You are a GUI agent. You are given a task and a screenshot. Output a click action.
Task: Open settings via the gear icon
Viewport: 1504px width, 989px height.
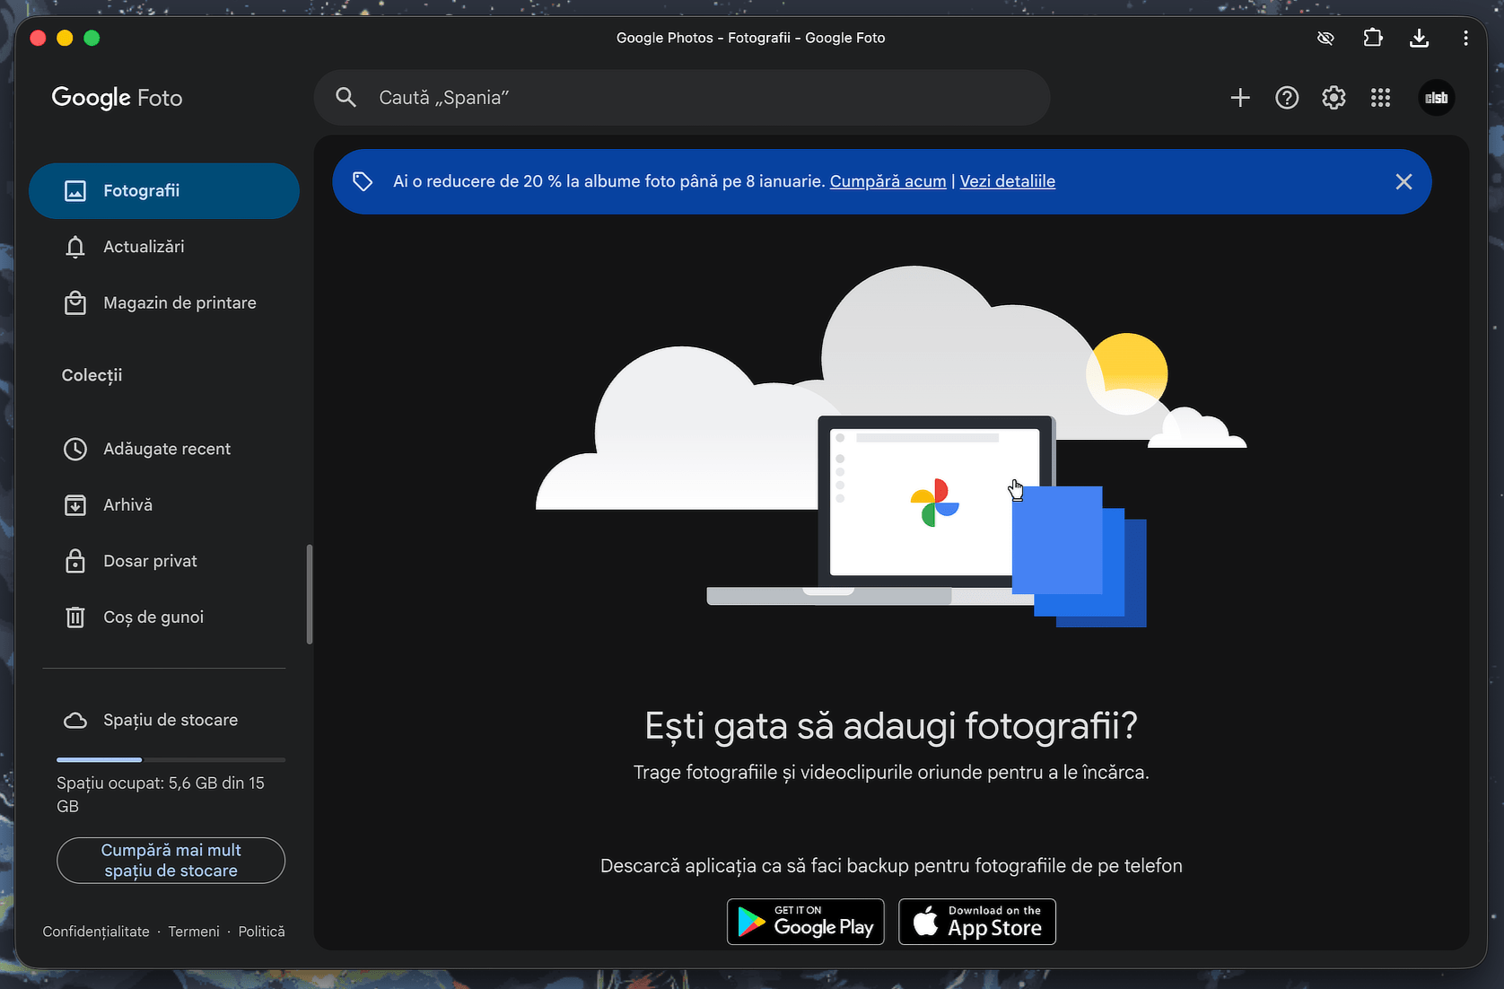[x=1333, y=98]
